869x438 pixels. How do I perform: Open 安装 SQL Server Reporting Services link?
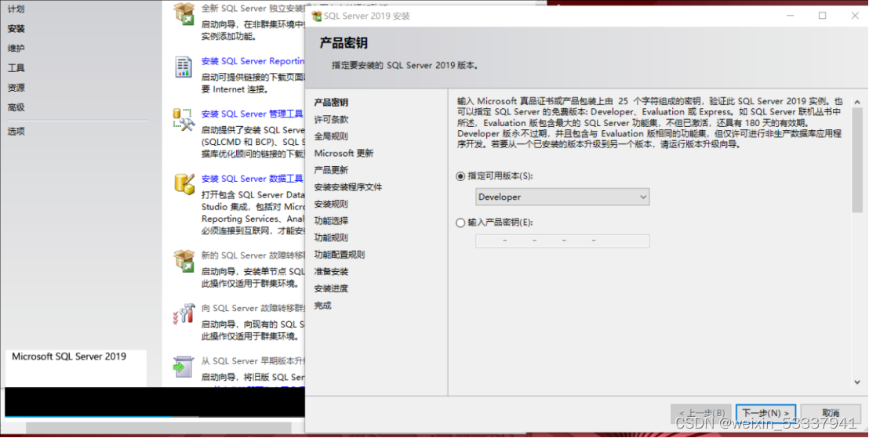pyautogui.click(x=253, y=61)
